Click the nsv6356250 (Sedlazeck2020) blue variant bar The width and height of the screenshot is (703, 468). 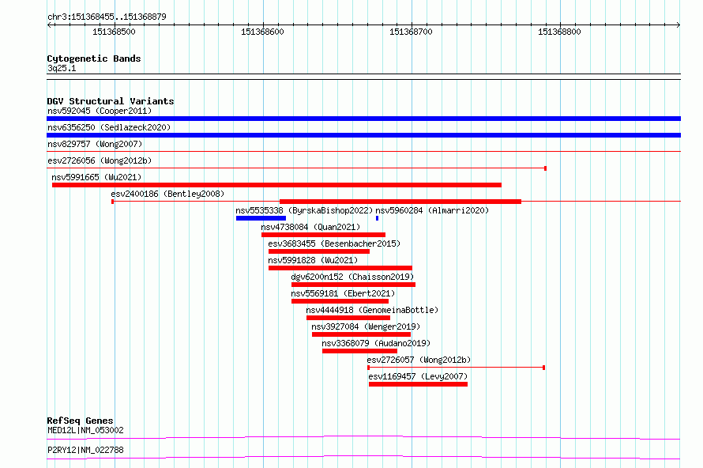(x=363, y=135)
